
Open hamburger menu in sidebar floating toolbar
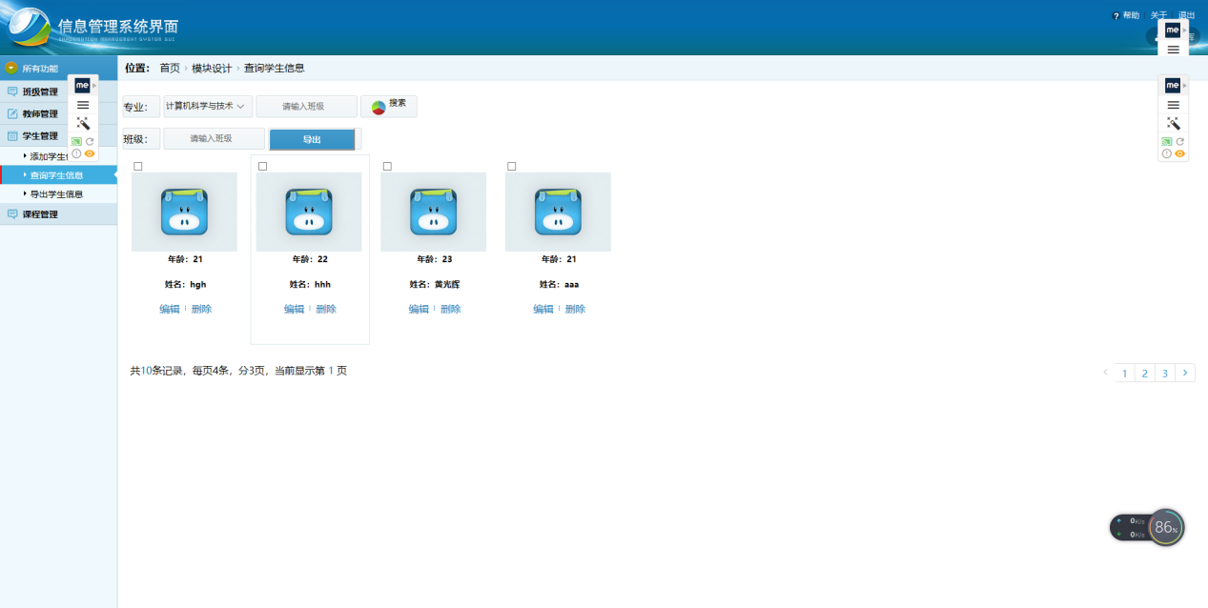83,105
